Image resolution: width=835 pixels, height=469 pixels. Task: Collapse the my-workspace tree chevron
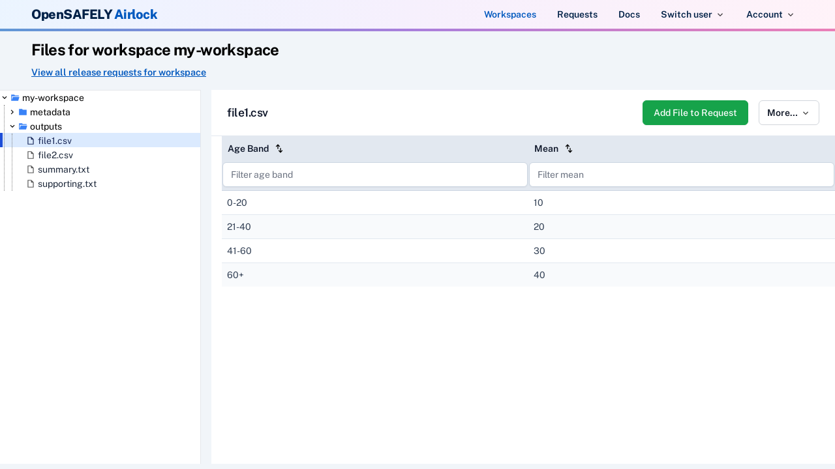tap(5, 98)
